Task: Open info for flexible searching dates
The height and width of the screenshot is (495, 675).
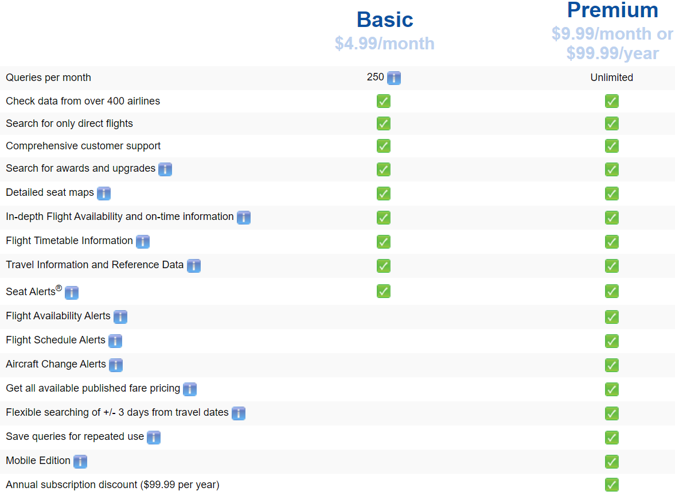Action: pyautogui.click(x=239, y=413)
